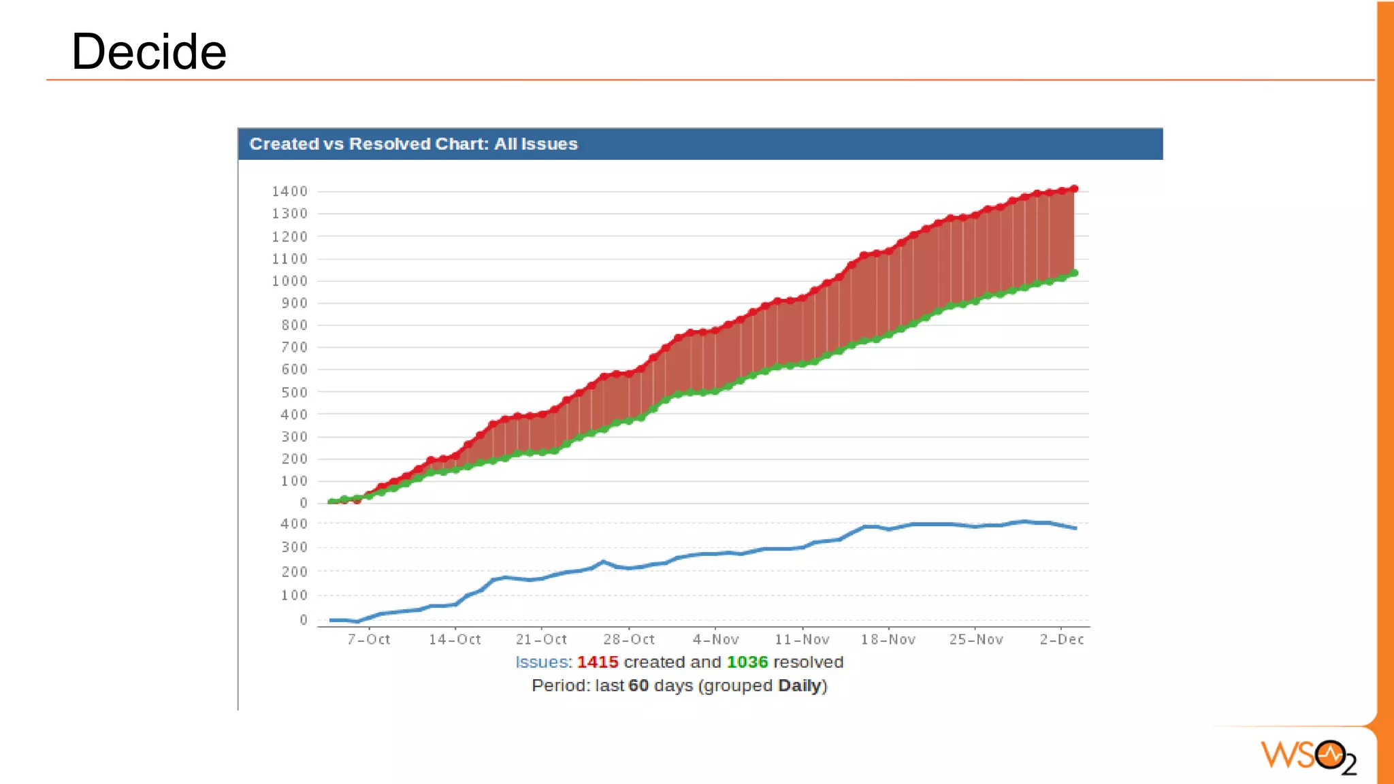Click the 2-Dec axis label
Image resolution: width=1394 pixels, height=784 pixels.
(x=1061, y=640)
